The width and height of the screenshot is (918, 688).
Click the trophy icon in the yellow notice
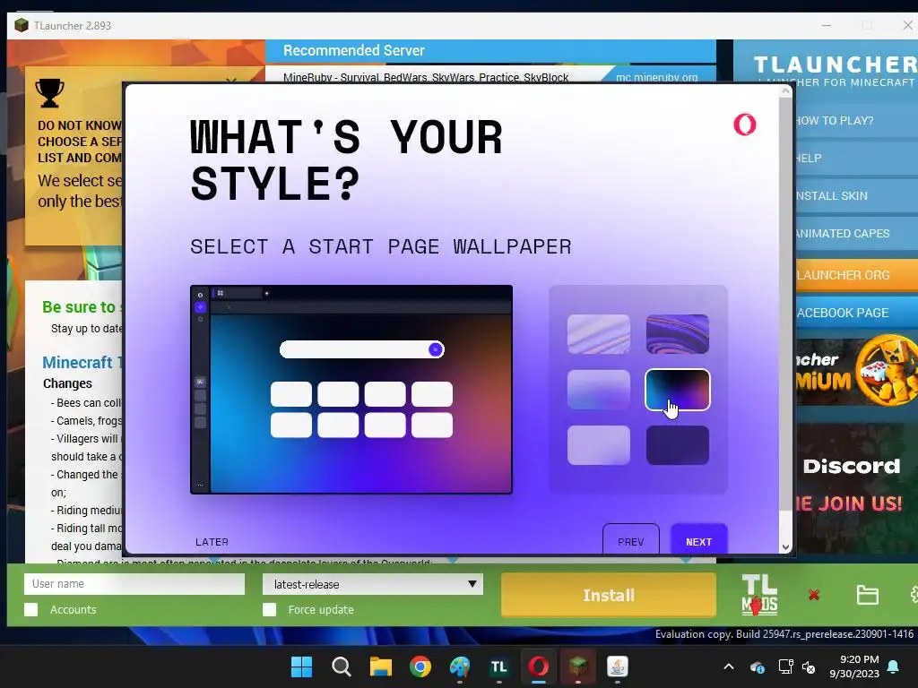[x=50, y=93]
